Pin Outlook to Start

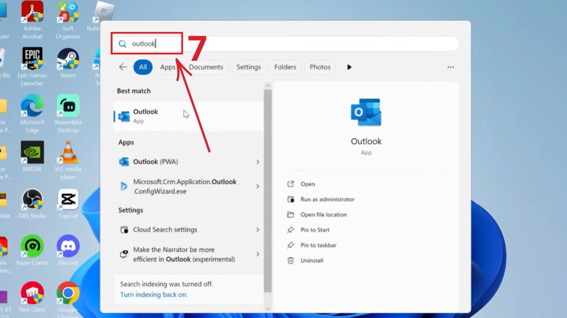(x=315, y=230)
